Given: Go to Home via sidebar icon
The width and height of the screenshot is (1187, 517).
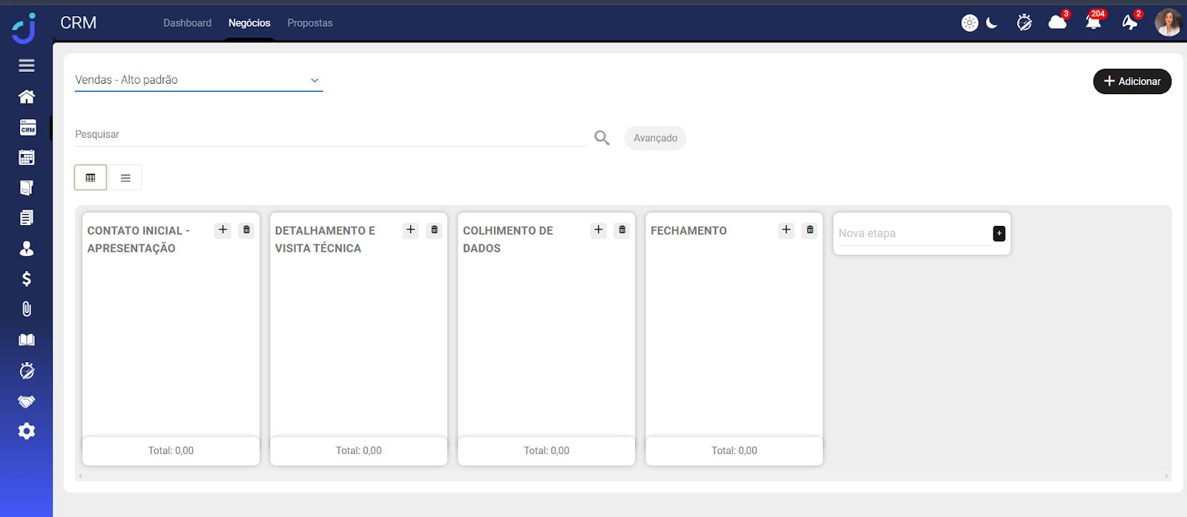Looking at the screenshot, I should pyautogui.click(x=27, y=96).
